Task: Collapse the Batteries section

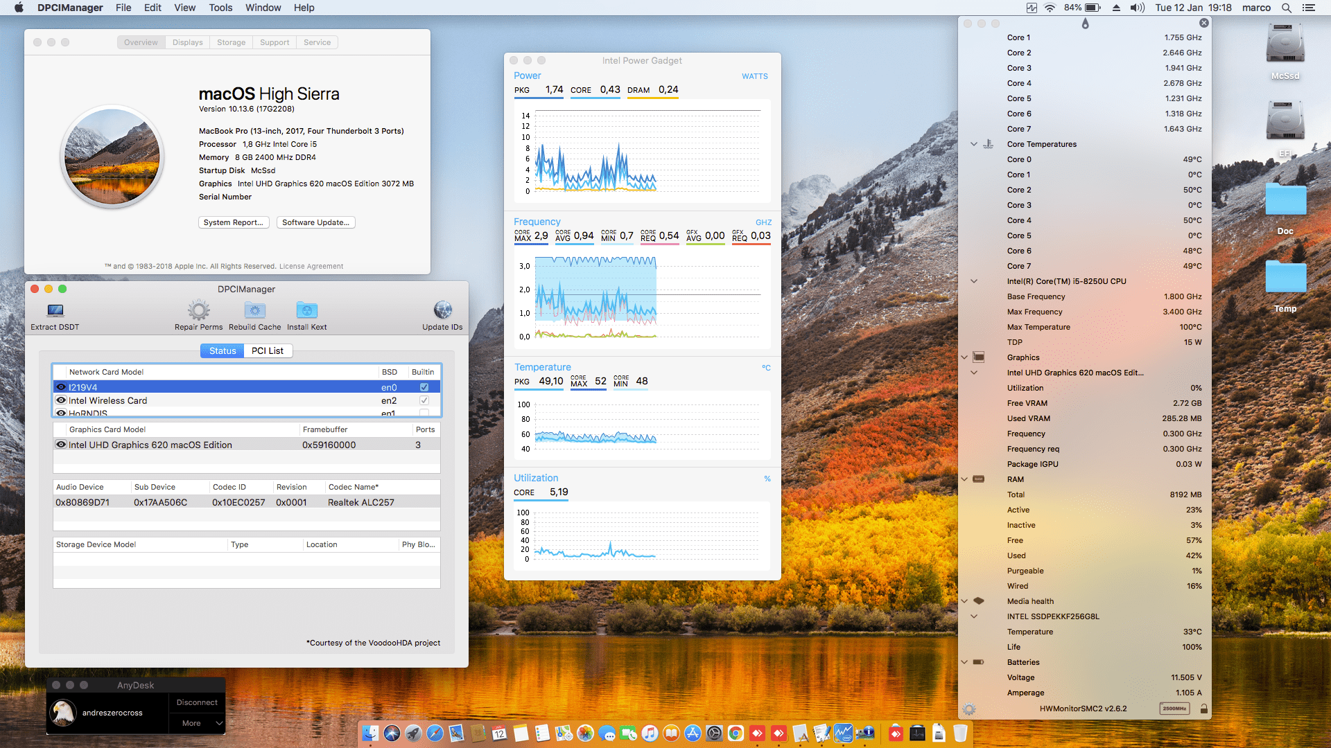Action: [964, 662]
